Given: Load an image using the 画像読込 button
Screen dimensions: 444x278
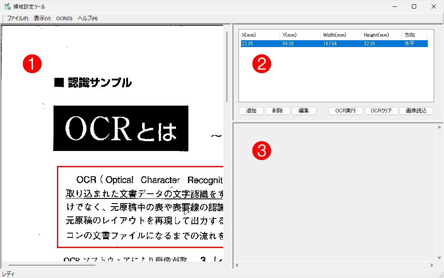Looking at the screenshot, I should [416, 111].
